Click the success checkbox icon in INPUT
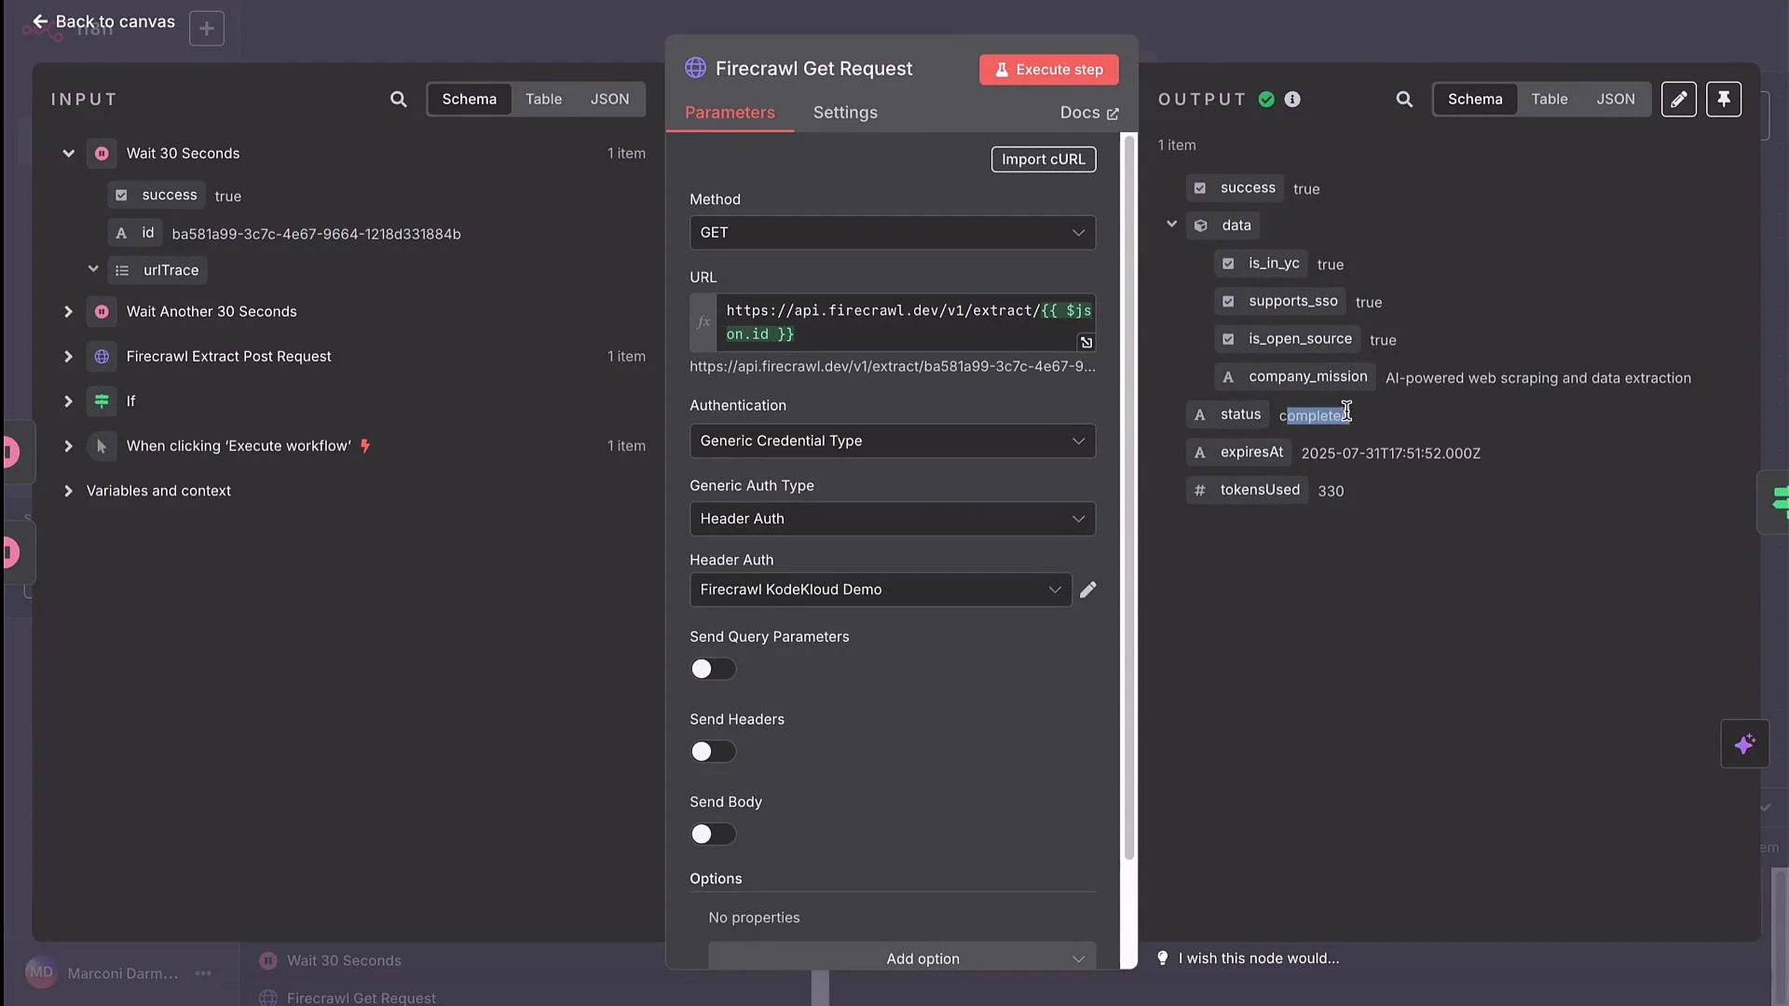Viewport: 1789px width, 1006px height. [x=121, y=195]
